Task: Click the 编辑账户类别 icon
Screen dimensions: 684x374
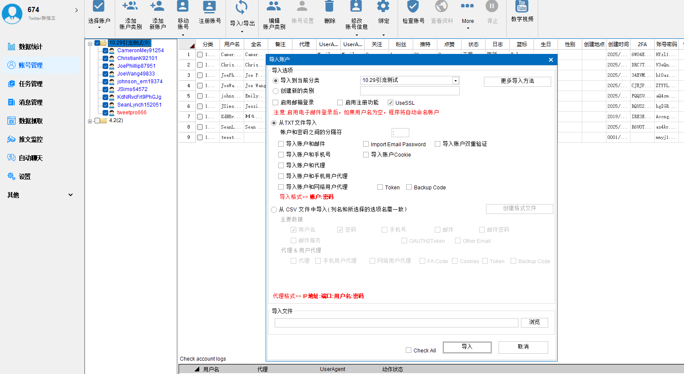Action: [x=274, y=6]
